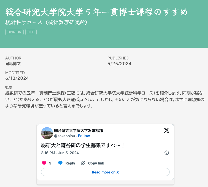Follow the @sokenojou account

pos(84,136)
